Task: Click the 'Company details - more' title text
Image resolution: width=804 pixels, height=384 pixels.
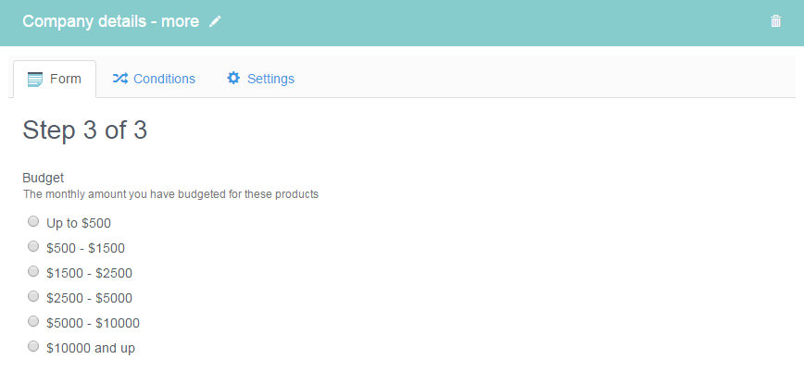Action: click(x=111, y=21)
